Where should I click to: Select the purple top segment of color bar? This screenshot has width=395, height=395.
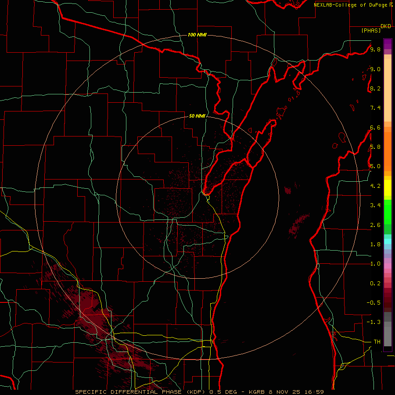coord(388,44)
